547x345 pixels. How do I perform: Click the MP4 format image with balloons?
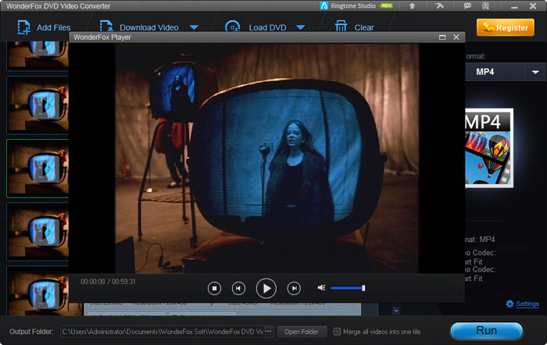489,148
